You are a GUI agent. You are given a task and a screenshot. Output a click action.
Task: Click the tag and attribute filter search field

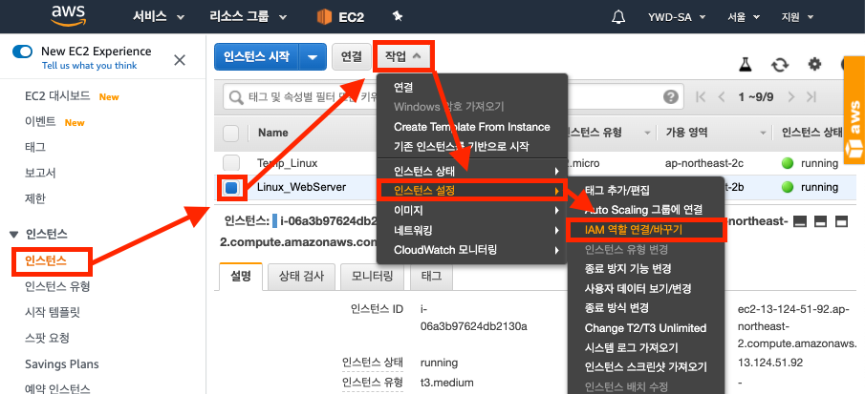coord(453,97)
